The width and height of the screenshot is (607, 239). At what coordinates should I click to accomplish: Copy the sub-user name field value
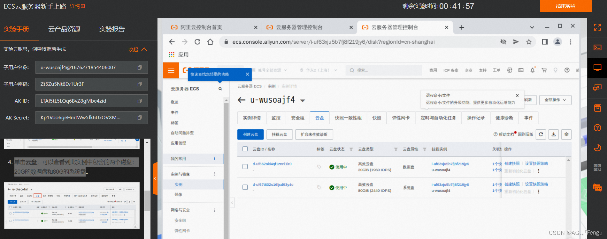pos(140,68)
